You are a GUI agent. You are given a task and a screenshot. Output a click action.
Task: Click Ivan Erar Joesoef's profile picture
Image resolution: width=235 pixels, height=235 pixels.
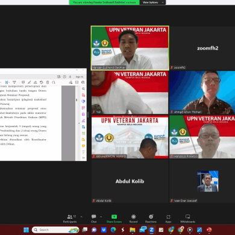208,181
